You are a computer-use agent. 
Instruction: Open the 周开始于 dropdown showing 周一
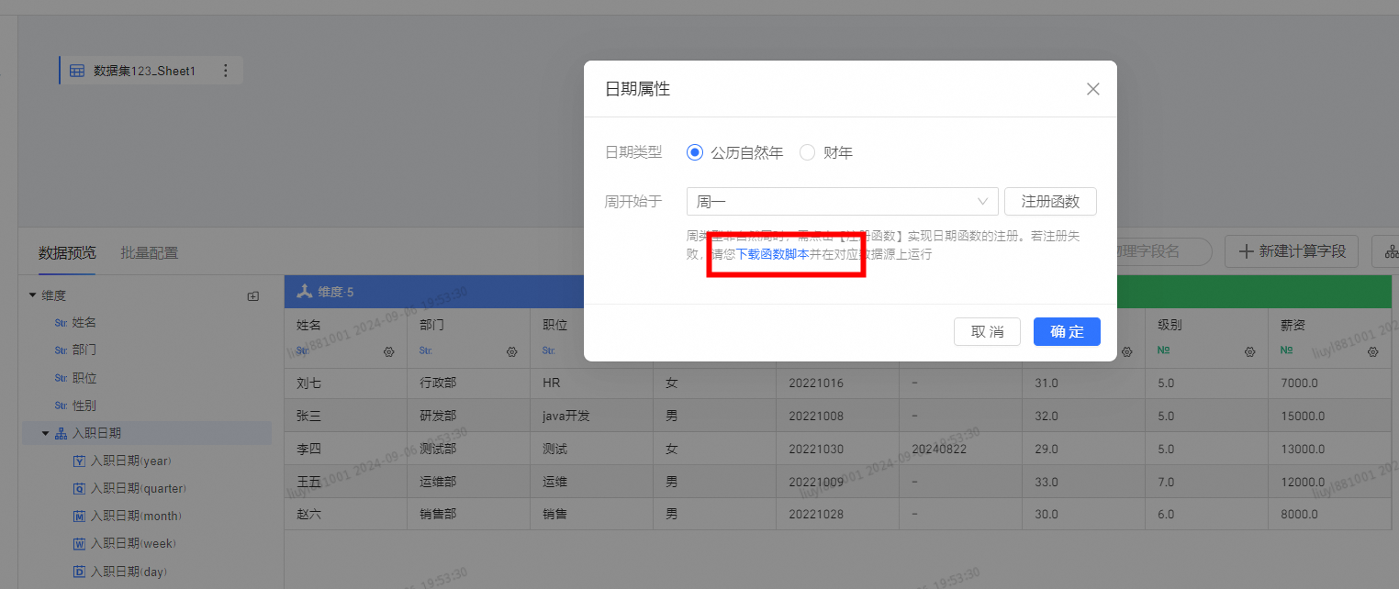tap(841, 202)
